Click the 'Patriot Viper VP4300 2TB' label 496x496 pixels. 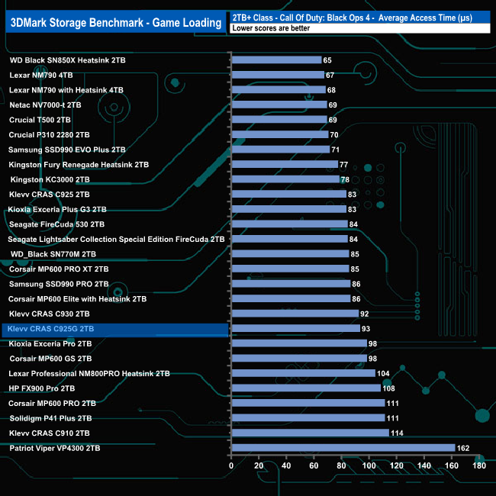pos(55,448)
